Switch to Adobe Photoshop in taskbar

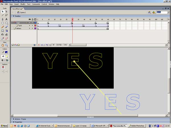138,125
